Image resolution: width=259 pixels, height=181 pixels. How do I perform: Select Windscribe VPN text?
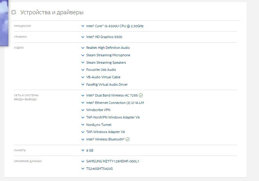[98, 110]
